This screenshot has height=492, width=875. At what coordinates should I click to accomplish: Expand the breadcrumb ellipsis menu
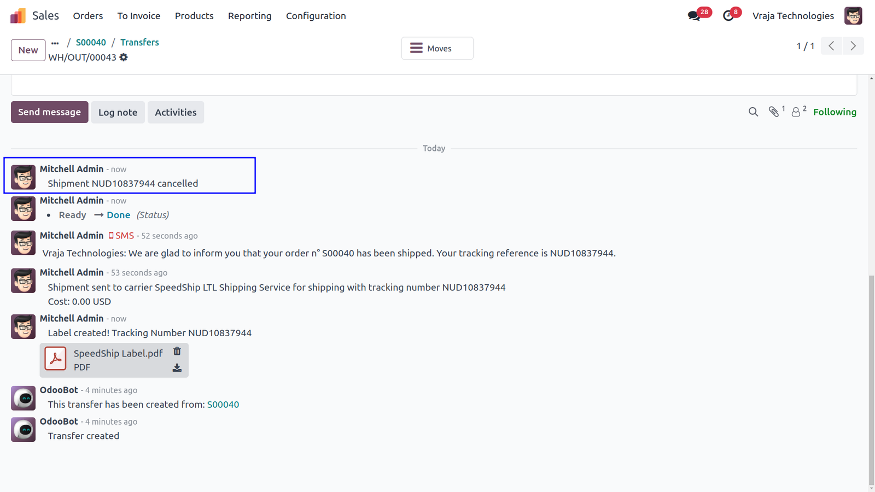55,43
